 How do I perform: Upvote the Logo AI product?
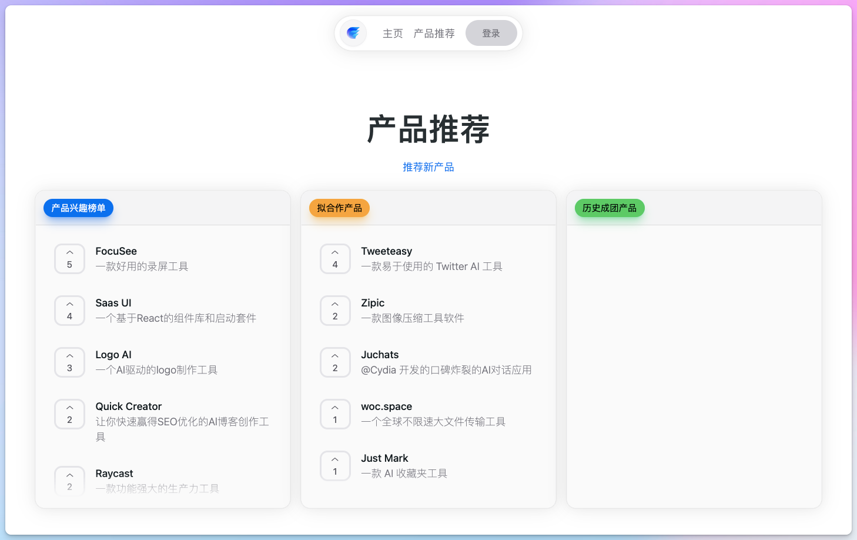[69, 362]
